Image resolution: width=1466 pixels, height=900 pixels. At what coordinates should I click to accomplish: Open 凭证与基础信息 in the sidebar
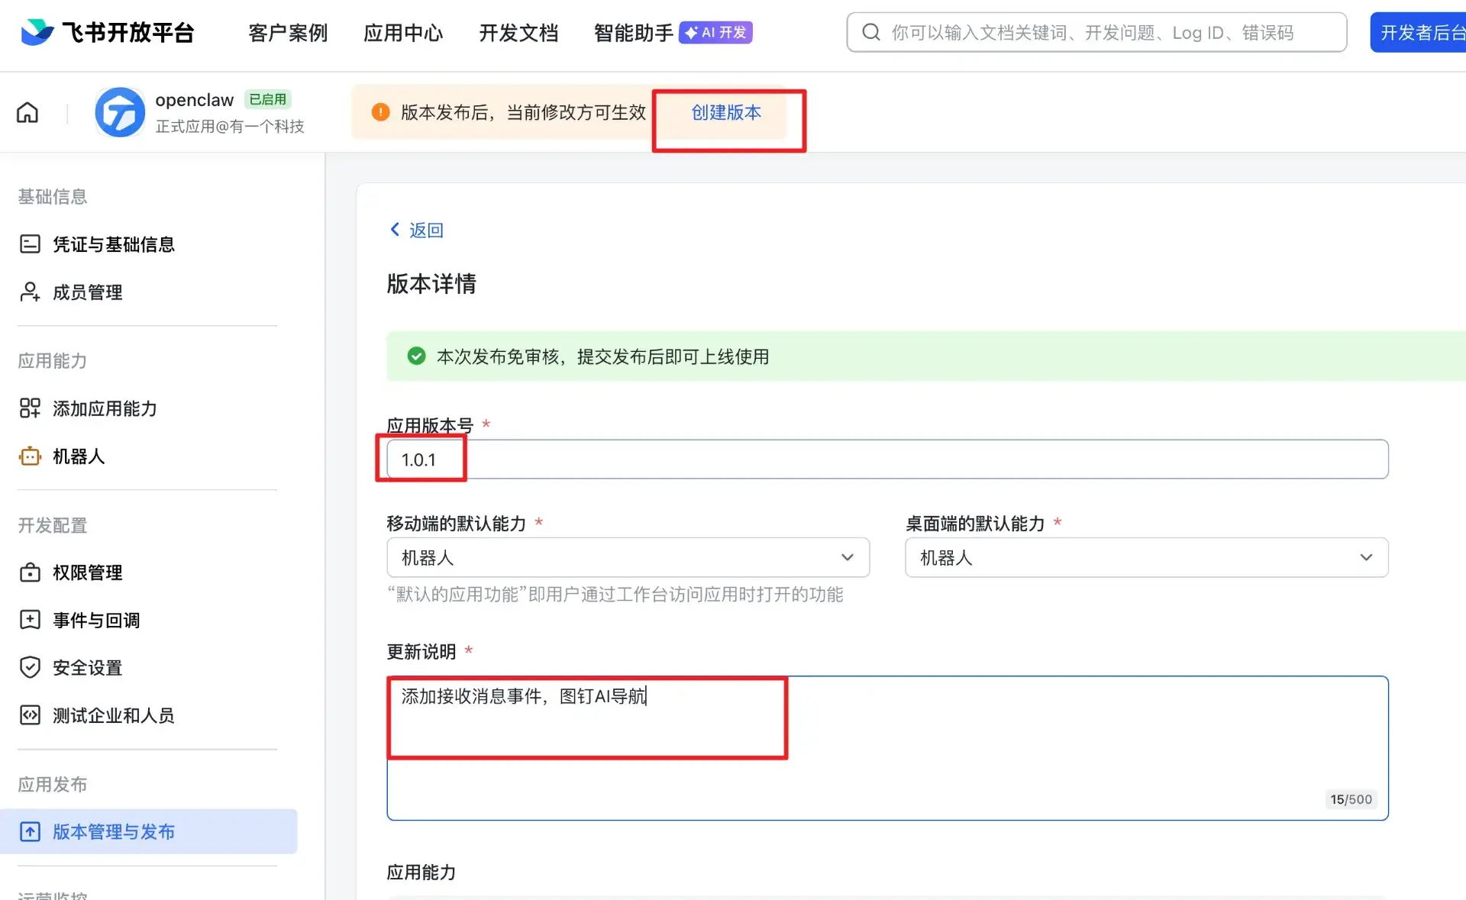coord(113,244)
